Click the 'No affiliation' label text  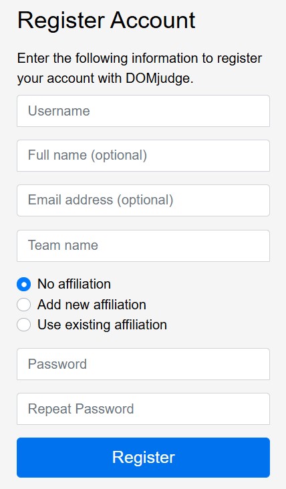pyautogui.click(x=74, y=284)
